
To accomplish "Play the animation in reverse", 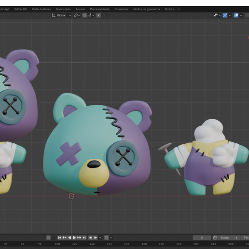I will 69,237.
